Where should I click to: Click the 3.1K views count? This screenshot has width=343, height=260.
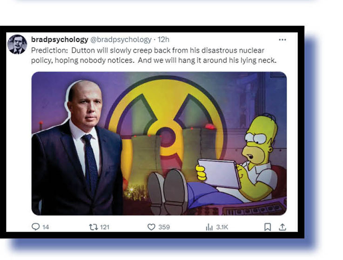click(x=222, y=227)
